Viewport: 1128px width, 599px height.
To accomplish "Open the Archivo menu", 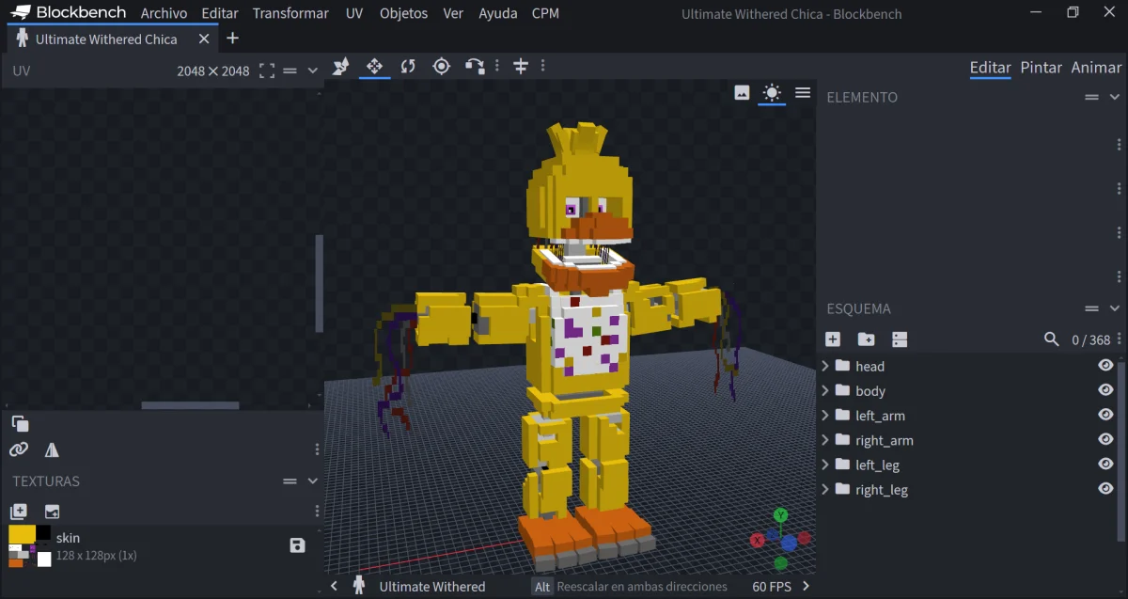I will coord(164,13).
